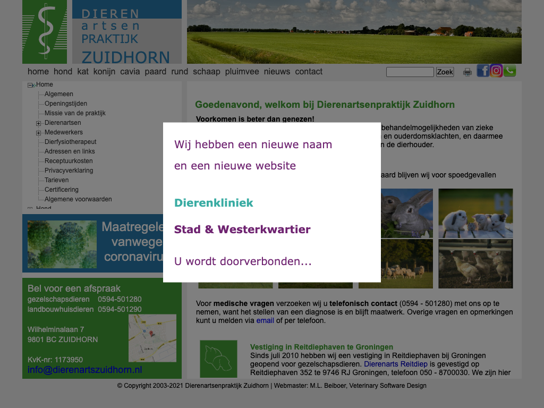Viewport: 544px width, 408px height.
Task: Collapse the Home tree node
Action: pyautogui.click(x=30, y=85)
